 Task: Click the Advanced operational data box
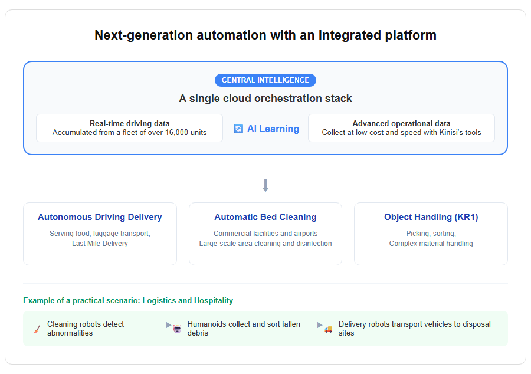pos(401,128)
